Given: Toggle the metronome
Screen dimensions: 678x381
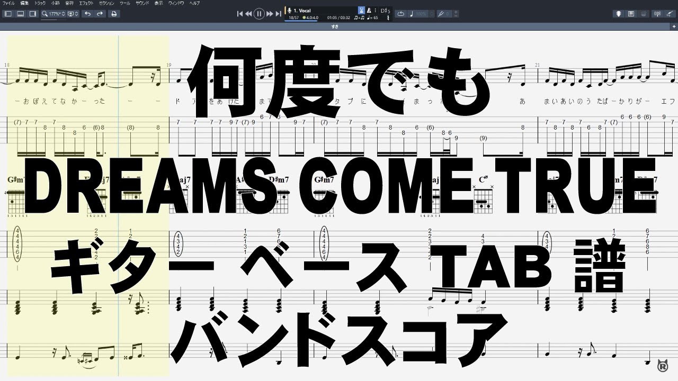Looking at the screenshot, I should [x=369, y=11].
